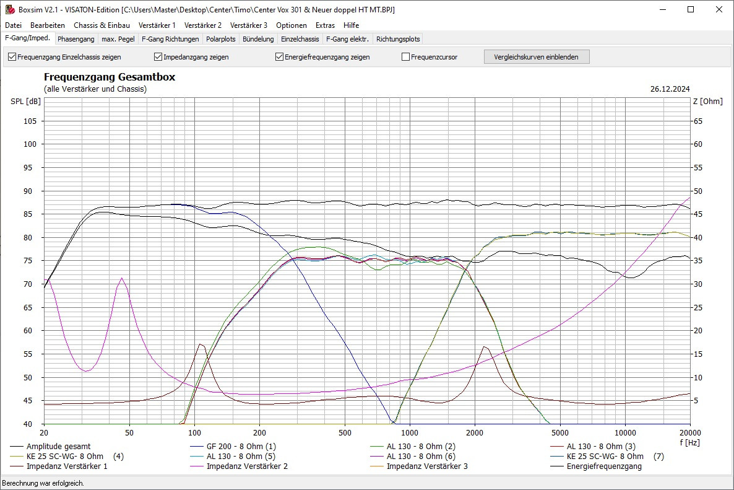Open the Chassis & Einbau menu
Image resolution: width=734 pixels, height=490 pixels.
coord(101,25)
